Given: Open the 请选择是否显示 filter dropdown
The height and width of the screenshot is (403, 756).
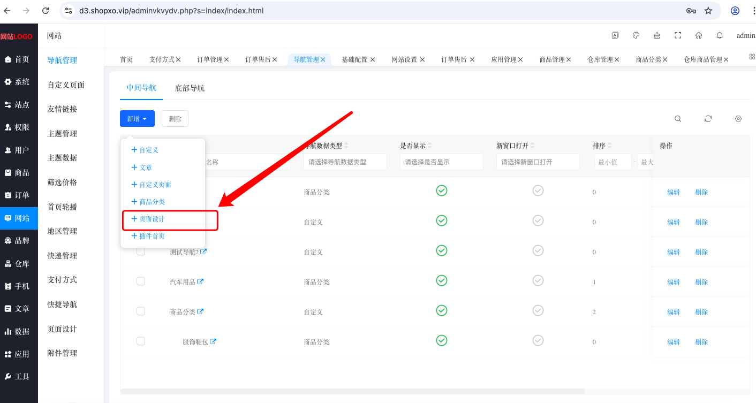Looking at the screenshot, I should click(x=442, y=162).
